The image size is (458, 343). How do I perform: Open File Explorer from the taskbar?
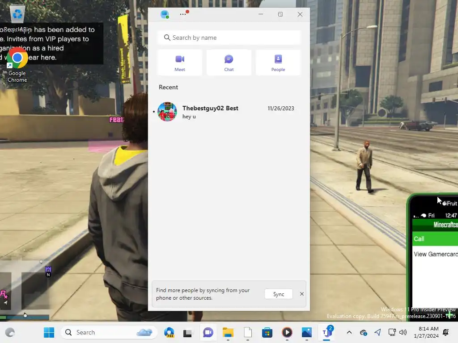pos(228,332)
